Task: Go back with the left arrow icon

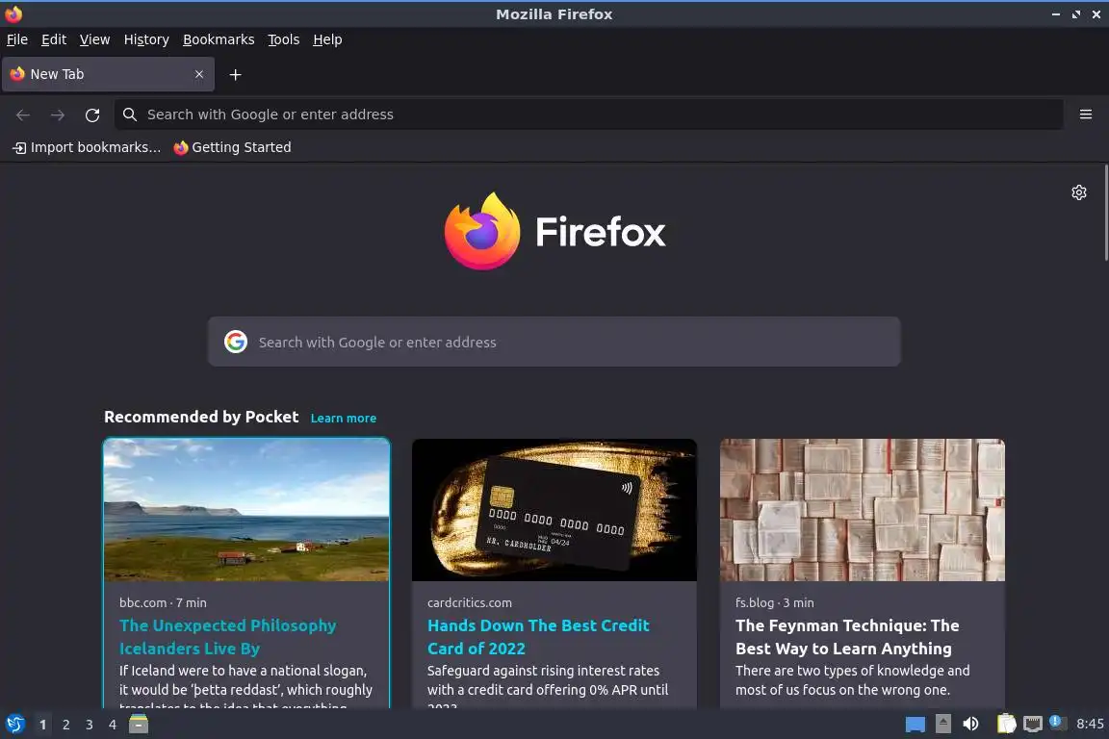Action: (x=23, y=115)
